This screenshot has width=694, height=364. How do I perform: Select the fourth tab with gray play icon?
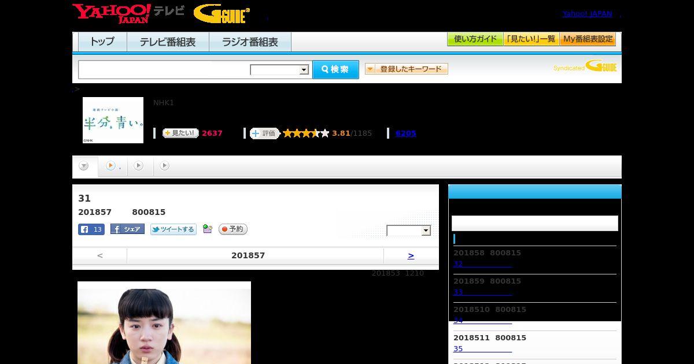point(165,166)
